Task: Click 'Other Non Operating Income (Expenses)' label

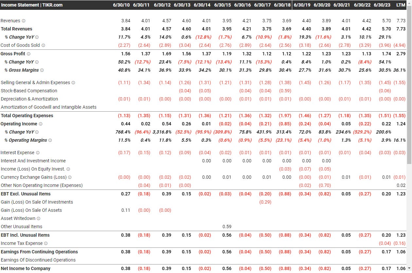Action: coord(42,186)
